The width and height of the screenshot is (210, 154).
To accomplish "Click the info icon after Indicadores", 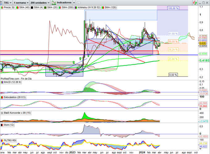I will [79, 3].
